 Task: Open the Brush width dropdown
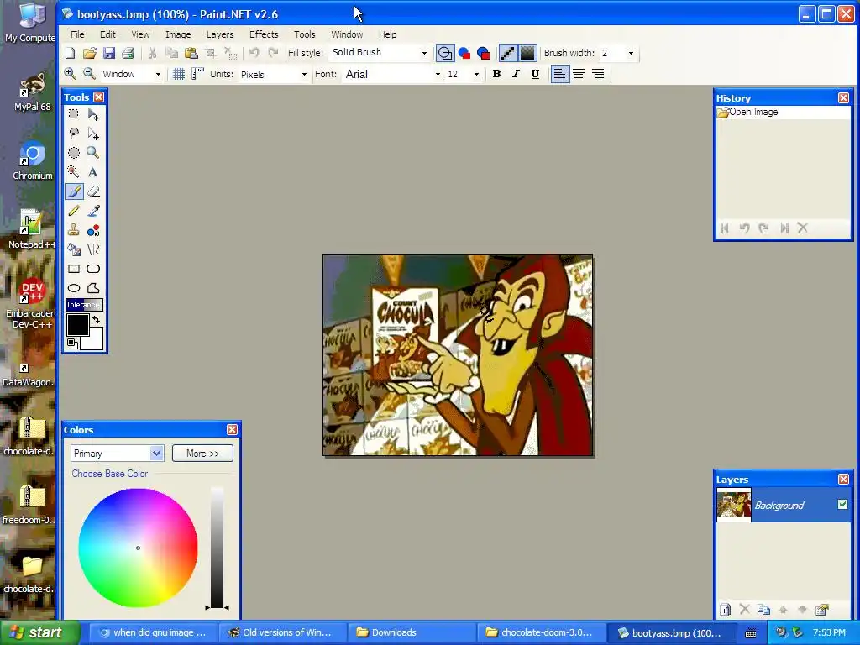[x=631, y=53]
